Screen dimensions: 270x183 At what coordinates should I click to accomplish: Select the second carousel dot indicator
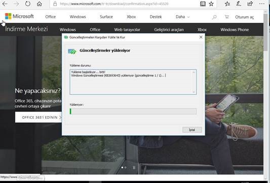[x=126, y=167]
